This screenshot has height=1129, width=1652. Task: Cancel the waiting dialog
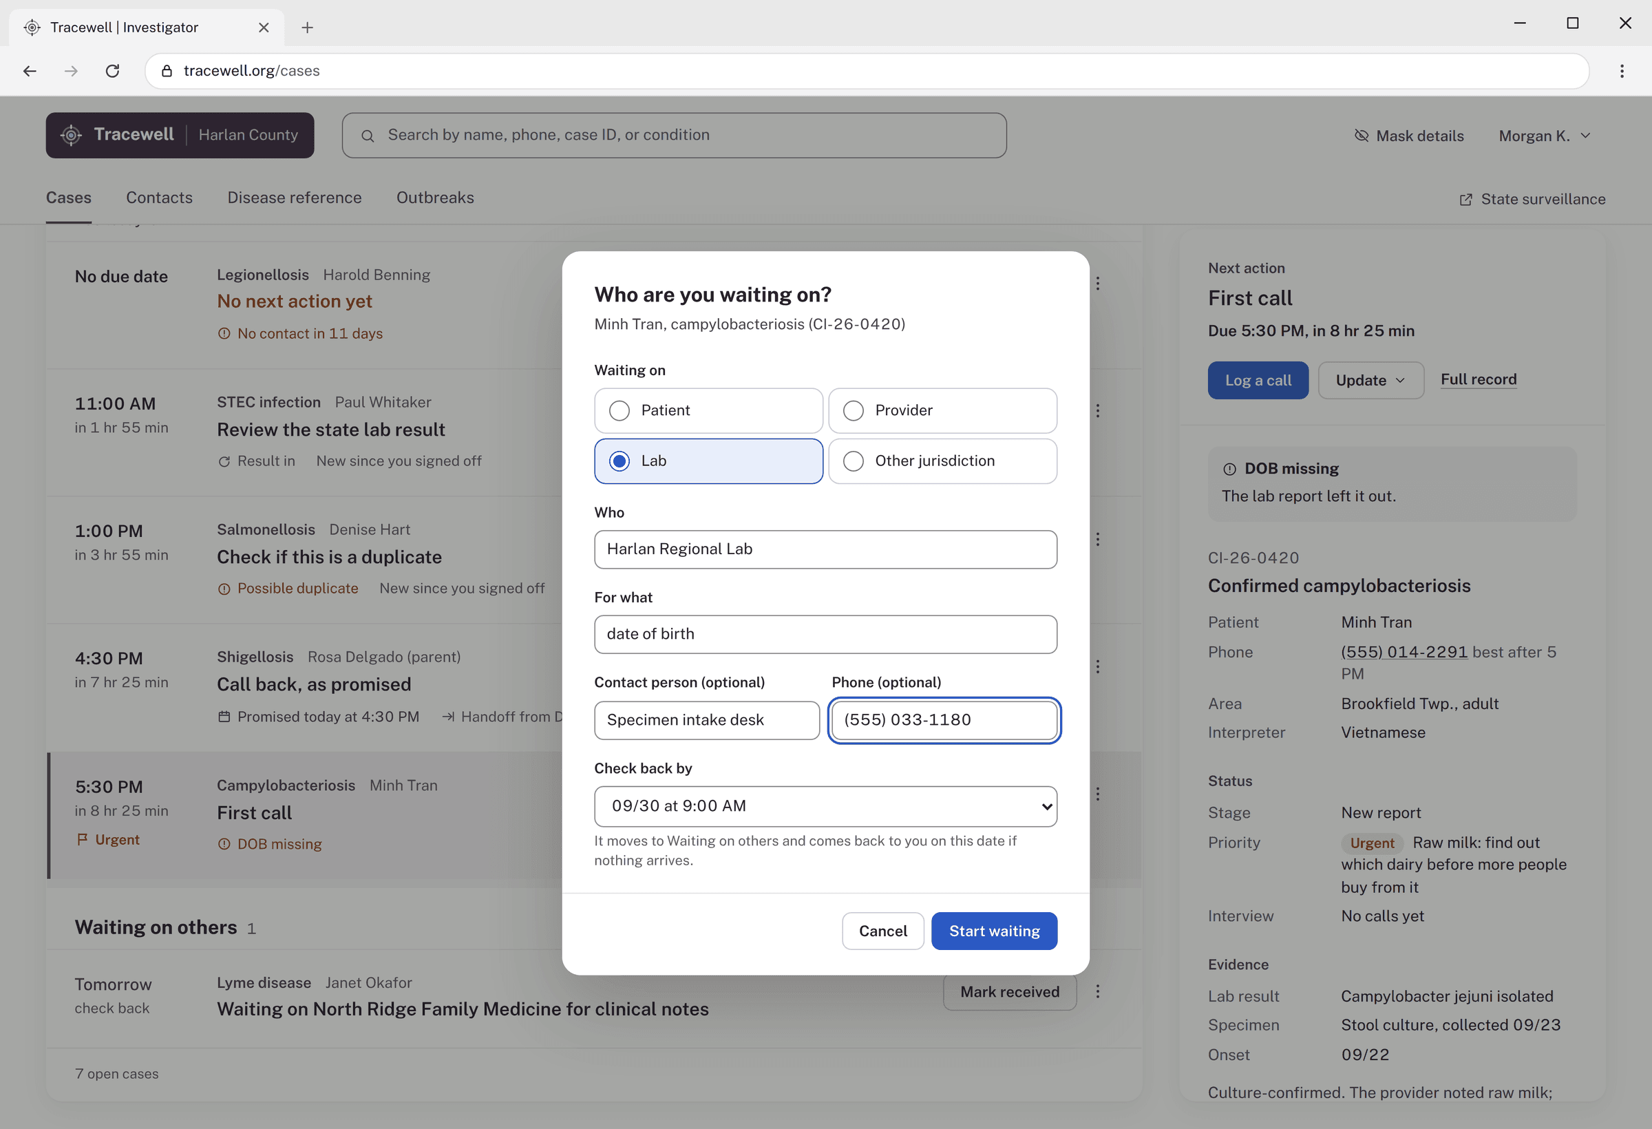883,931
